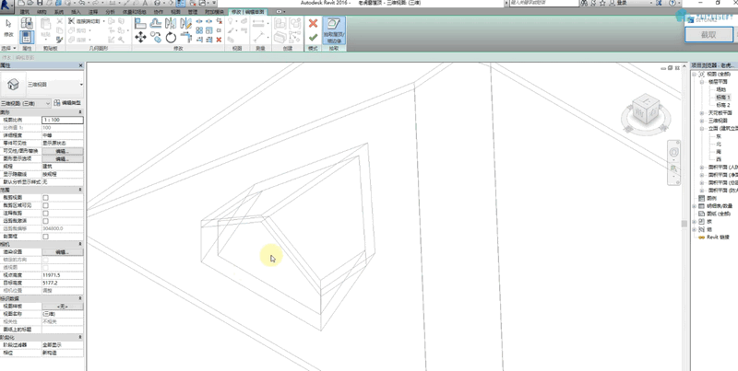Click the Revit application menu logo

(x=6, y=5)
